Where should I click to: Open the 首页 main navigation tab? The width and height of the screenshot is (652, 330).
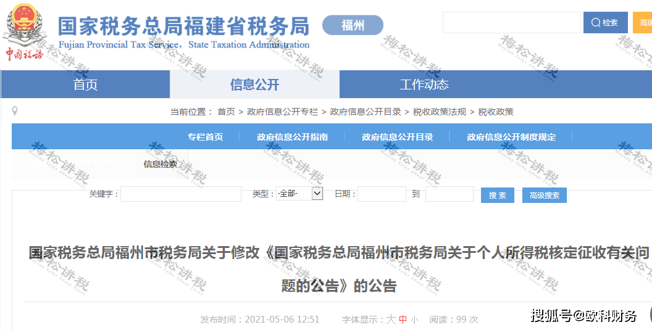click(86, 85)
